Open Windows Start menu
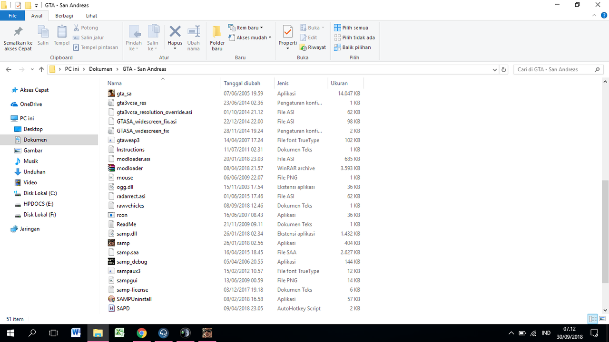This screenshot has height=342, width=609. [10, 333]
